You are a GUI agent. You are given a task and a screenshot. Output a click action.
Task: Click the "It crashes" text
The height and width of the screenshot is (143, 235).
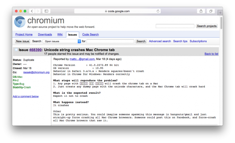61,105
